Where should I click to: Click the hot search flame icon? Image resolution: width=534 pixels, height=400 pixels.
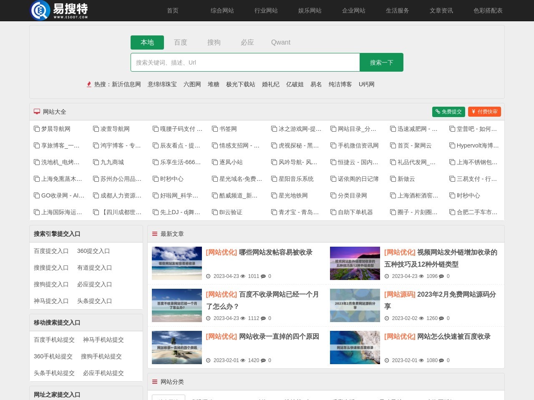(89, 84)
